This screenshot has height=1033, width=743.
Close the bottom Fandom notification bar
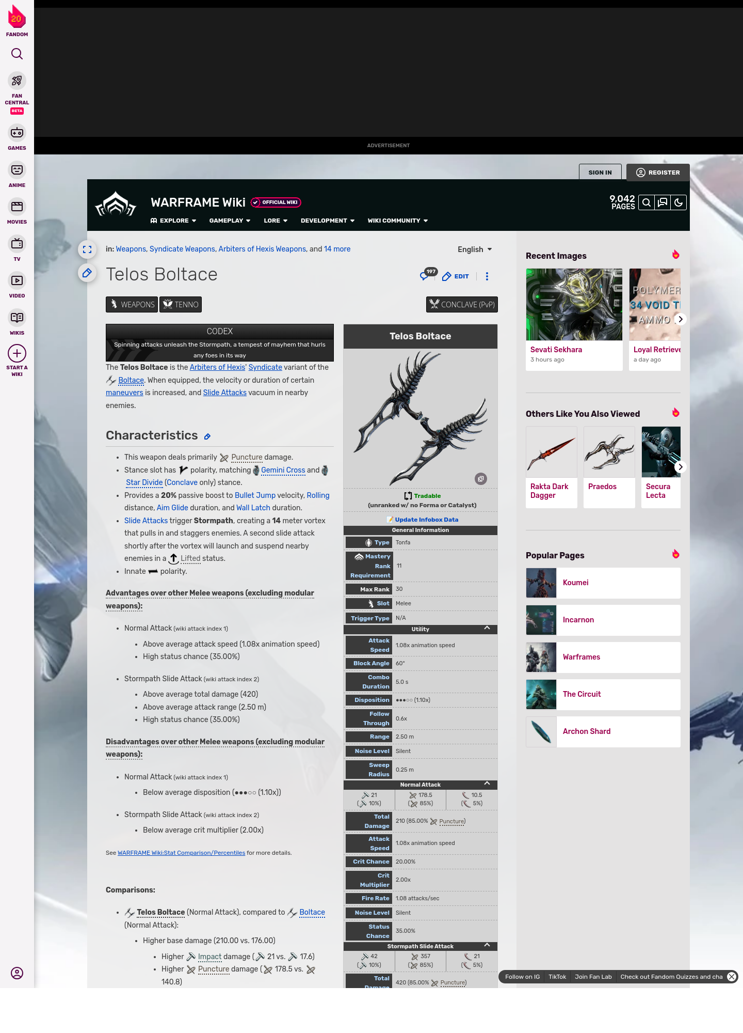732,977
